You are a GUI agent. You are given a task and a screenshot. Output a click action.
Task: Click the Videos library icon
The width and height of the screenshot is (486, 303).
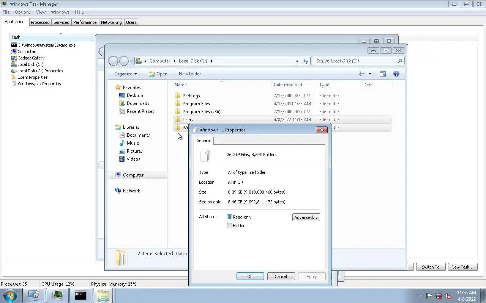122,159
